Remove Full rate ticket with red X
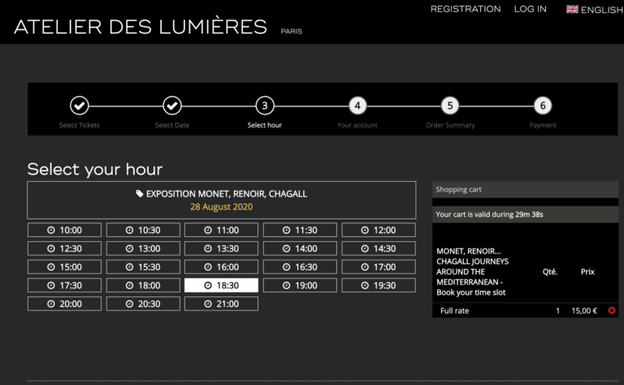This screenshot has width=624, height=385. click(612, 310)
